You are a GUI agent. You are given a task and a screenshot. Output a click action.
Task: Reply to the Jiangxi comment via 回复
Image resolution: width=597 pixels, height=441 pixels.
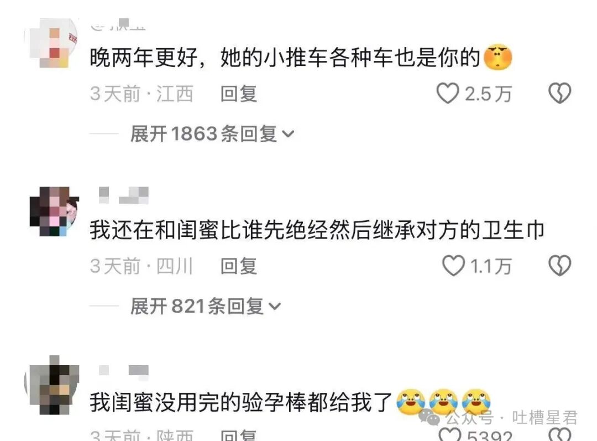239,94
